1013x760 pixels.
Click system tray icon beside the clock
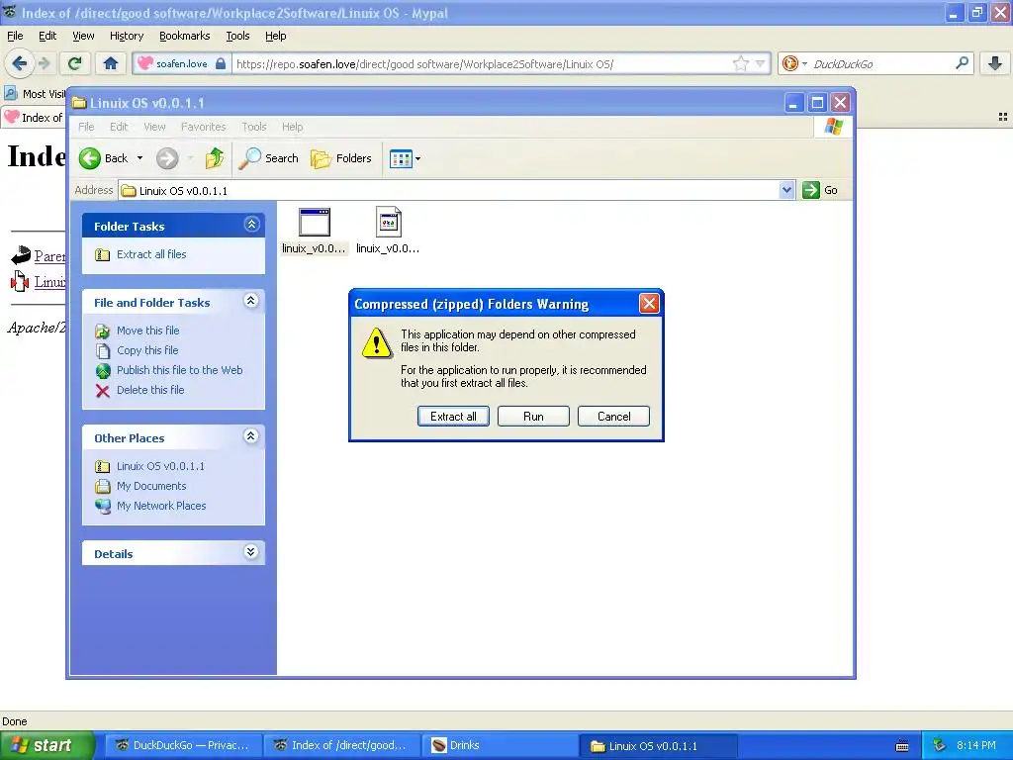point(939,745)
